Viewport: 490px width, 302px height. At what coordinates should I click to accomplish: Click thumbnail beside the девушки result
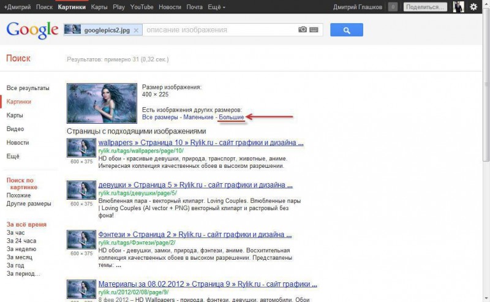[x=81, y=190]
